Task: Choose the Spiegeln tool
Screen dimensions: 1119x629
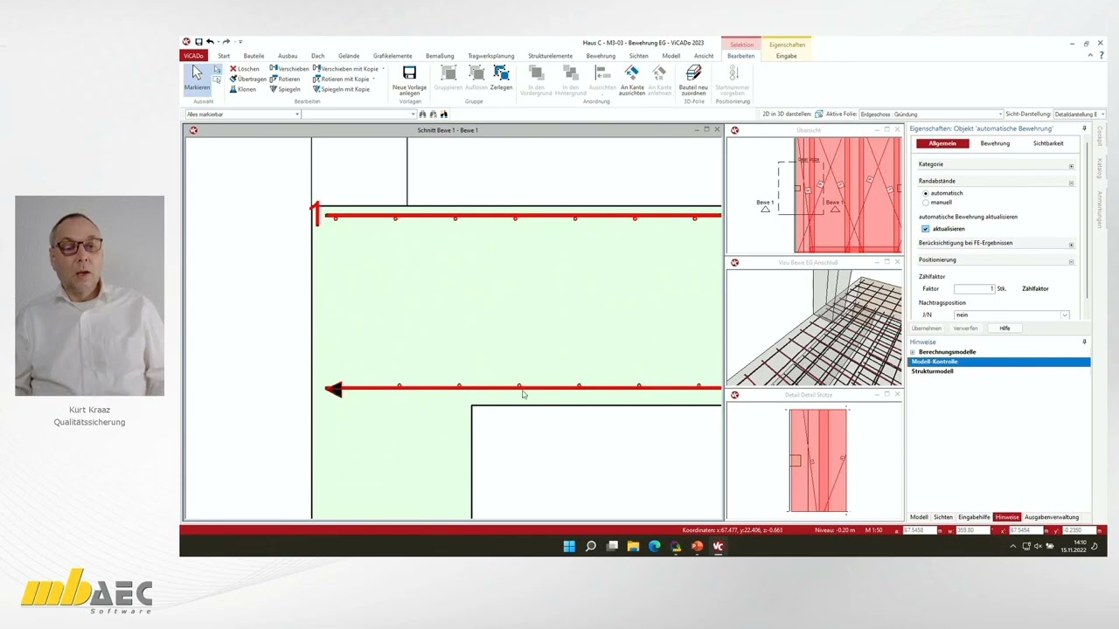Action: click(x=285, y=89)
